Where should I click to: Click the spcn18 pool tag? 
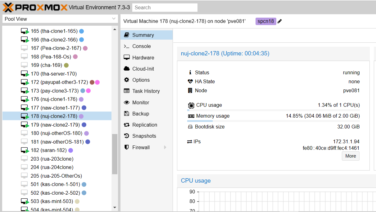pos(265,21)
